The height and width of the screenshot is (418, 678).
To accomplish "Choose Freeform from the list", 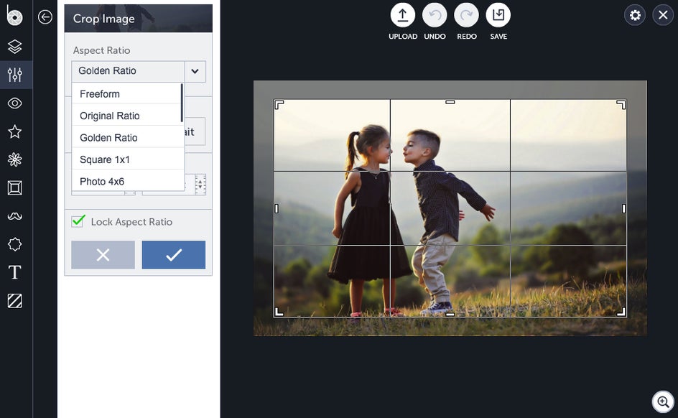I will coord(126,94).
